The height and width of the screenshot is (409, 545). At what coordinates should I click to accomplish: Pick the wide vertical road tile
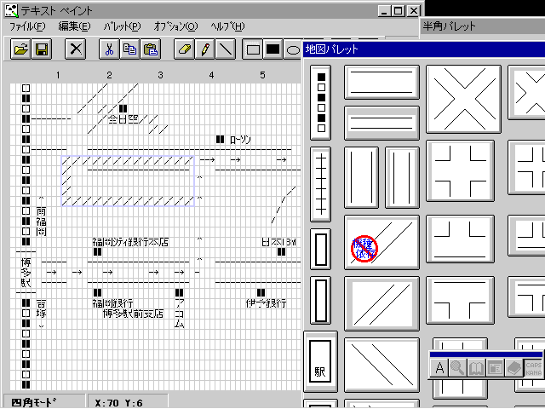tap(361, 178)
